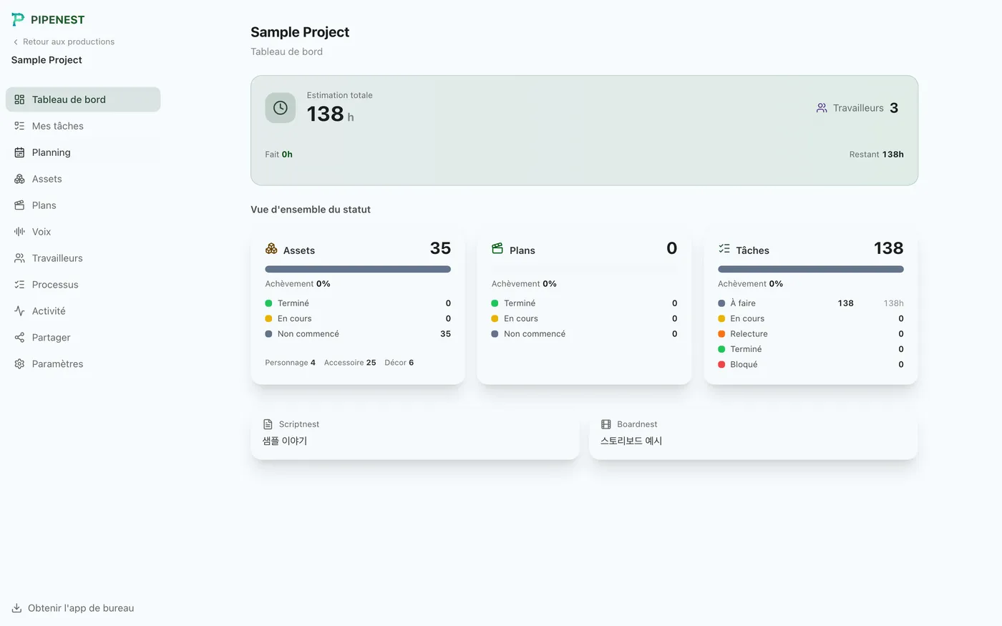The width and height of the screenshot is (1002, 626).
Task: Click the Tâches total 138 number
Action: [x=888, y=248]
